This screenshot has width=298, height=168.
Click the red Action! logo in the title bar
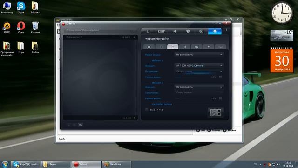click(x=63, y=24)
